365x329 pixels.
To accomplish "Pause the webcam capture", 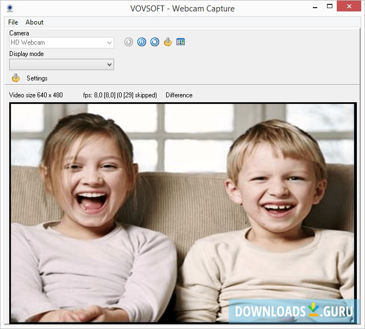I will pos(142,42).
